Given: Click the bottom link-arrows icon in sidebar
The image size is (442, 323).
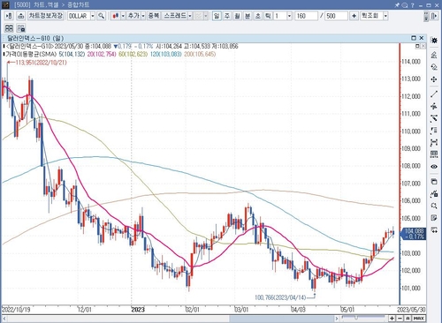Looking at the screenshot, I should tap(434, 230).
